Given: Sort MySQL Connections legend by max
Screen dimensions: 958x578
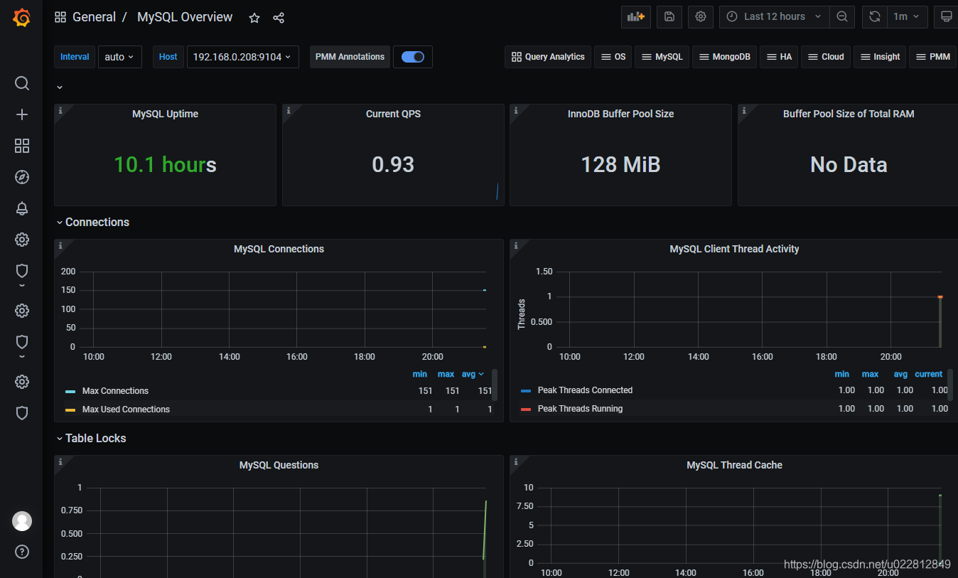Looking at the screenshot, I should (x=446, y=374).
